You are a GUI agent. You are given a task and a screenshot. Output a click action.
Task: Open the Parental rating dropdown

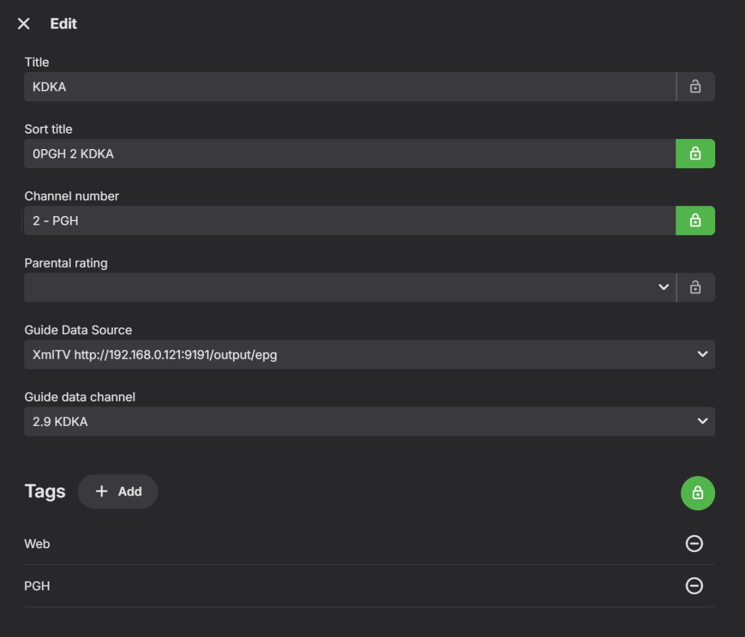coord(348,288)
